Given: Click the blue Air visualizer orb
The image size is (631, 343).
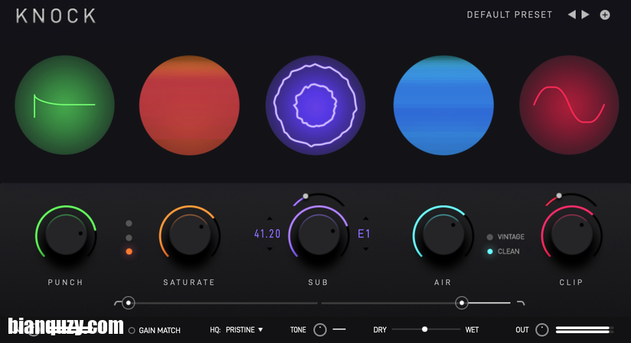Looking at the screenshot, I should [443, 105].
